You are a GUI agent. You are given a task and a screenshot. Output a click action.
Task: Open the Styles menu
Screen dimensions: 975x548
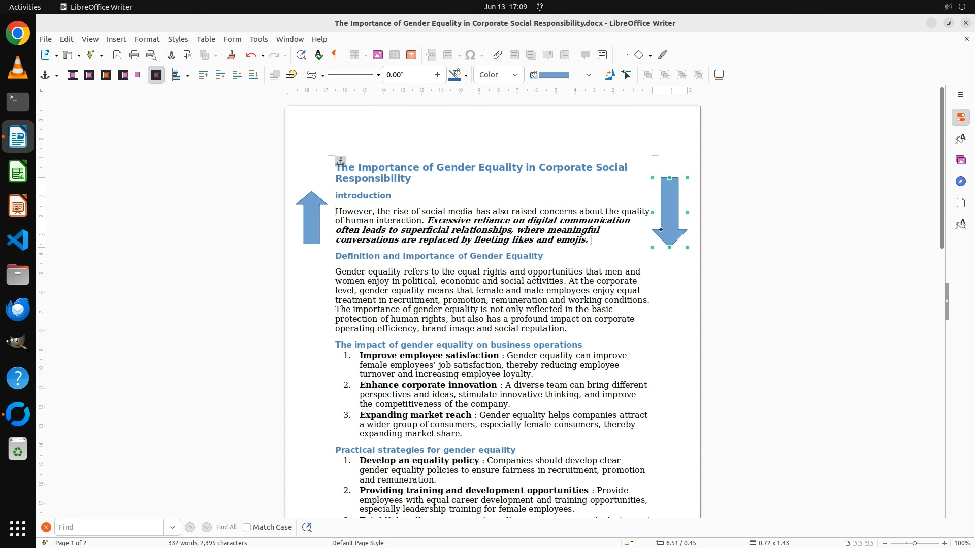coord(178,39)
